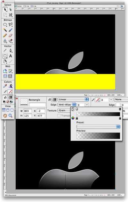Select the Eyedropper tool

click(5, 86)
